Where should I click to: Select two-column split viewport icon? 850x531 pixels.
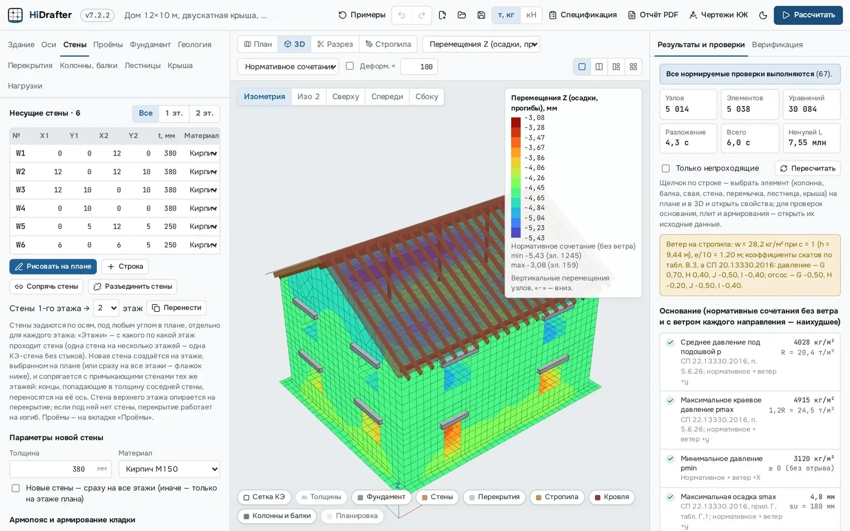click(599, 66)
